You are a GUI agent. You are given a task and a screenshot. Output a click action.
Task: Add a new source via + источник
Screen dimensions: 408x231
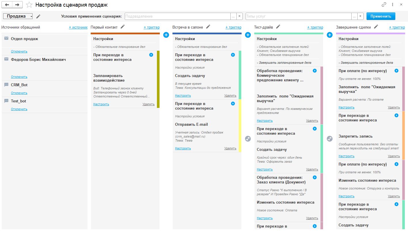click(78, 27)
